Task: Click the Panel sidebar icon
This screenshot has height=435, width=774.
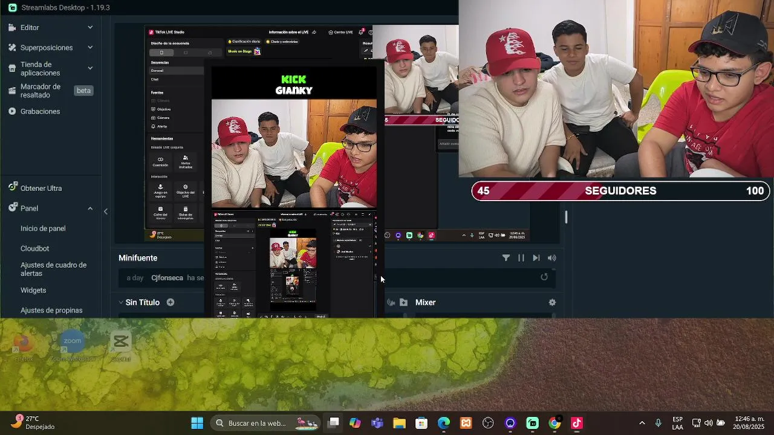Action: tap(12, 208)
